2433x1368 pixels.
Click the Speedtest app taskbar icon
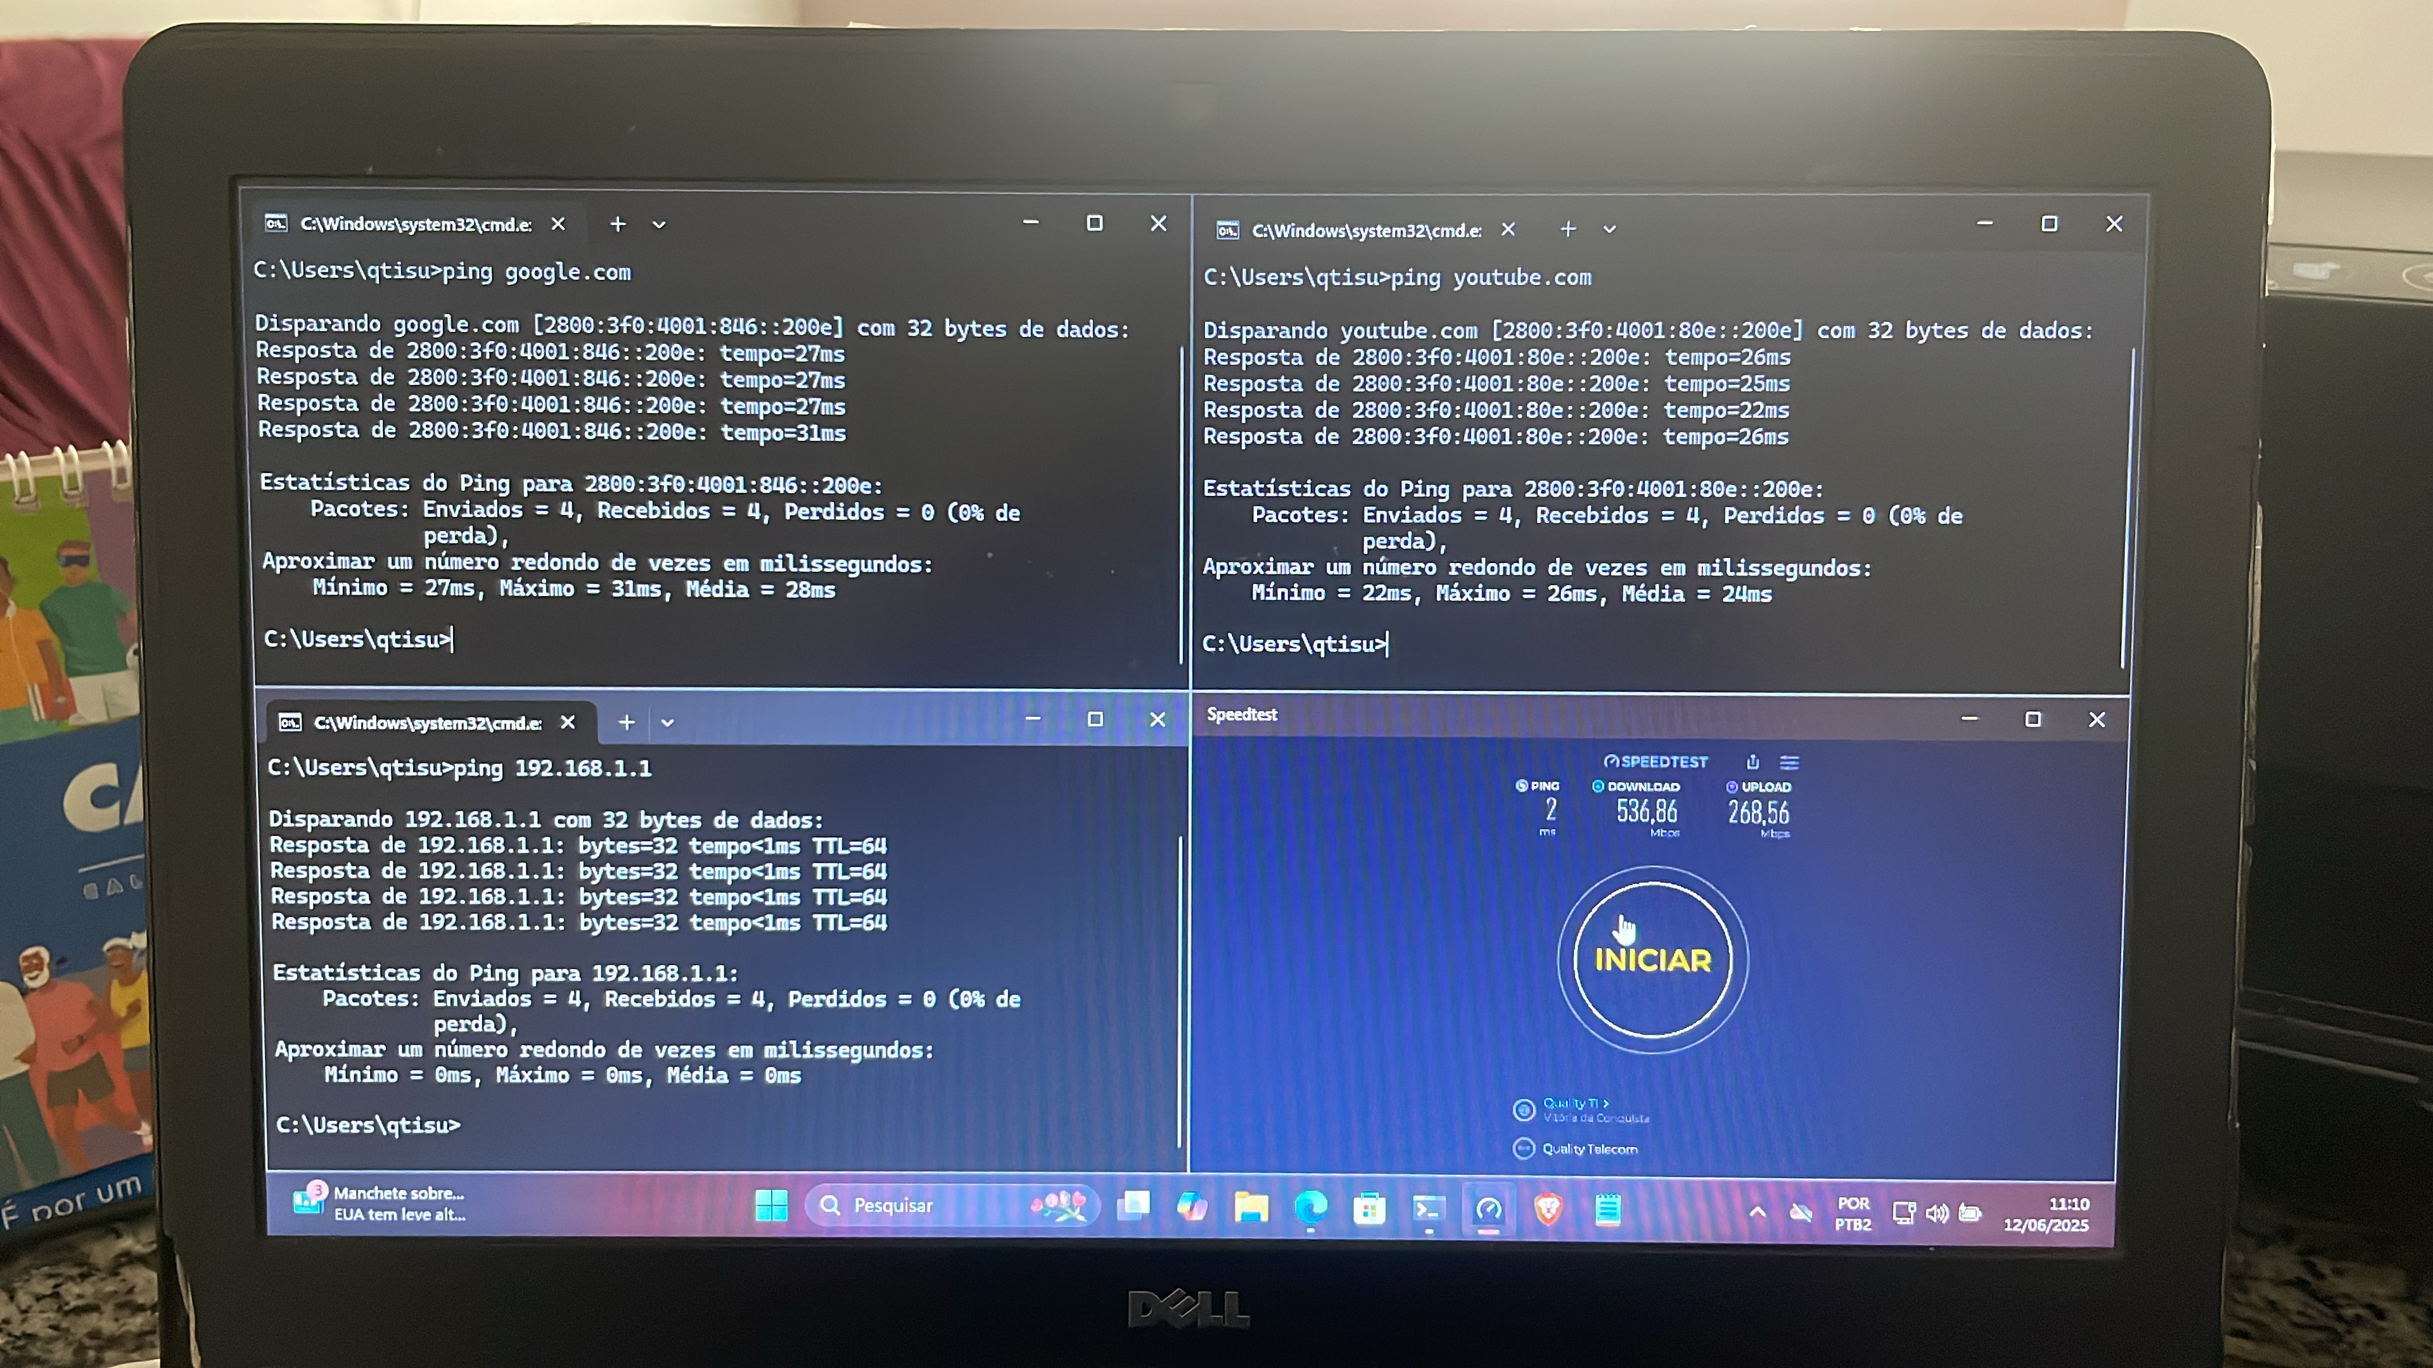[x=1488, y=1208]
